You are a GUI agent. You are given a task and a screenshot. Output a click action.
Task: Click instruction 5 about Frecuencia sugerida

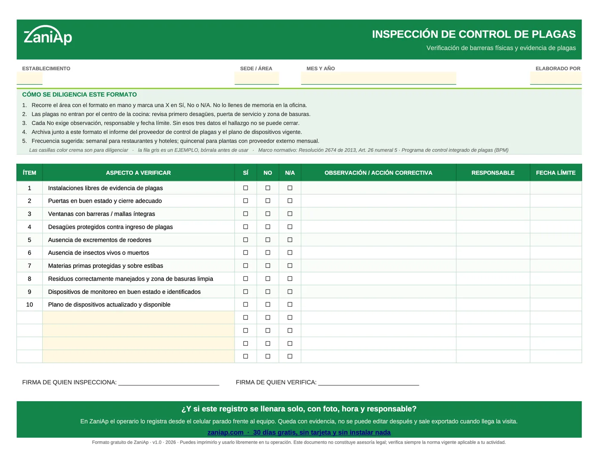(x=171, y=141)
